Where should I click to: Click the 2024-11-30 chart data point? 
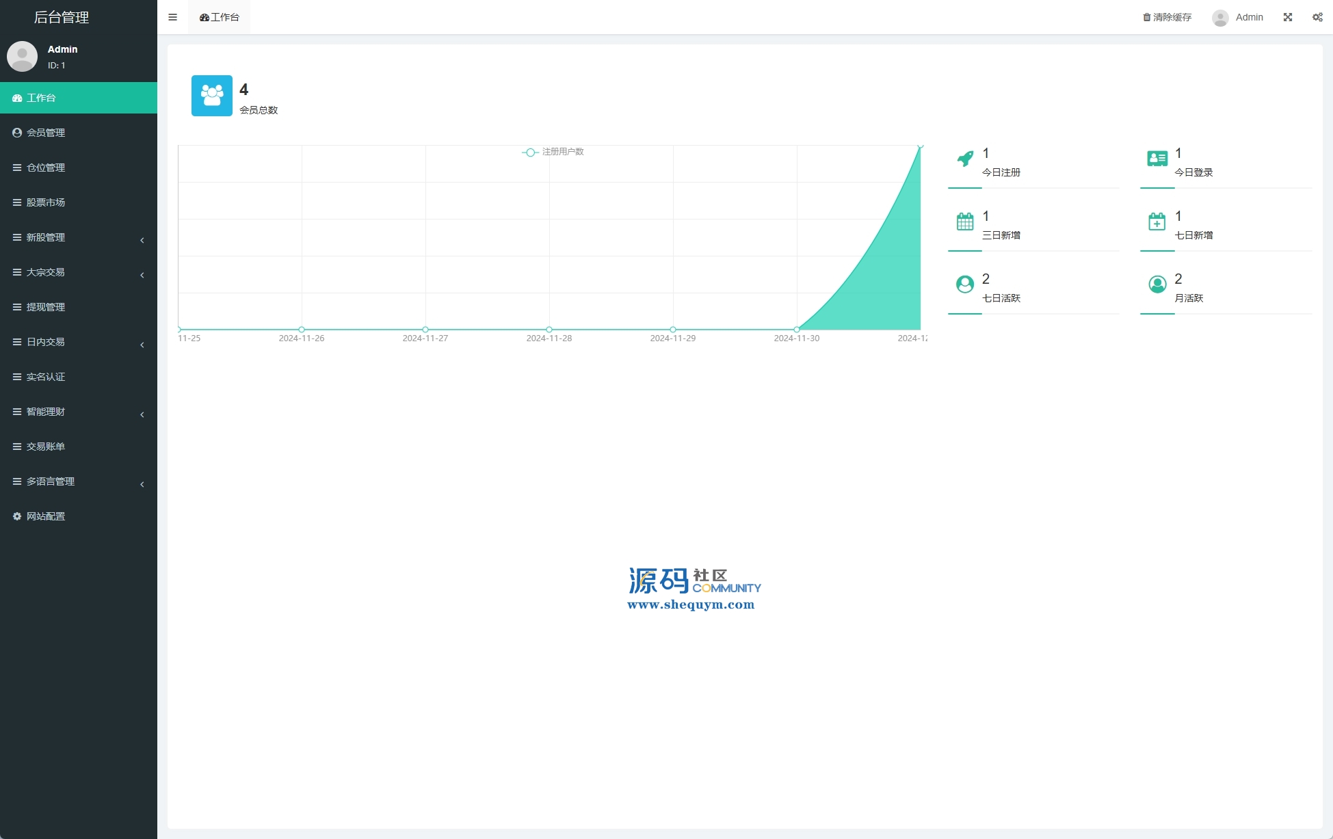(797, 330)
